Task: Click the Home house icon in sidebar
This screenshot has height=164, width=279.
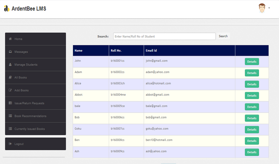Action: point(10,39)
